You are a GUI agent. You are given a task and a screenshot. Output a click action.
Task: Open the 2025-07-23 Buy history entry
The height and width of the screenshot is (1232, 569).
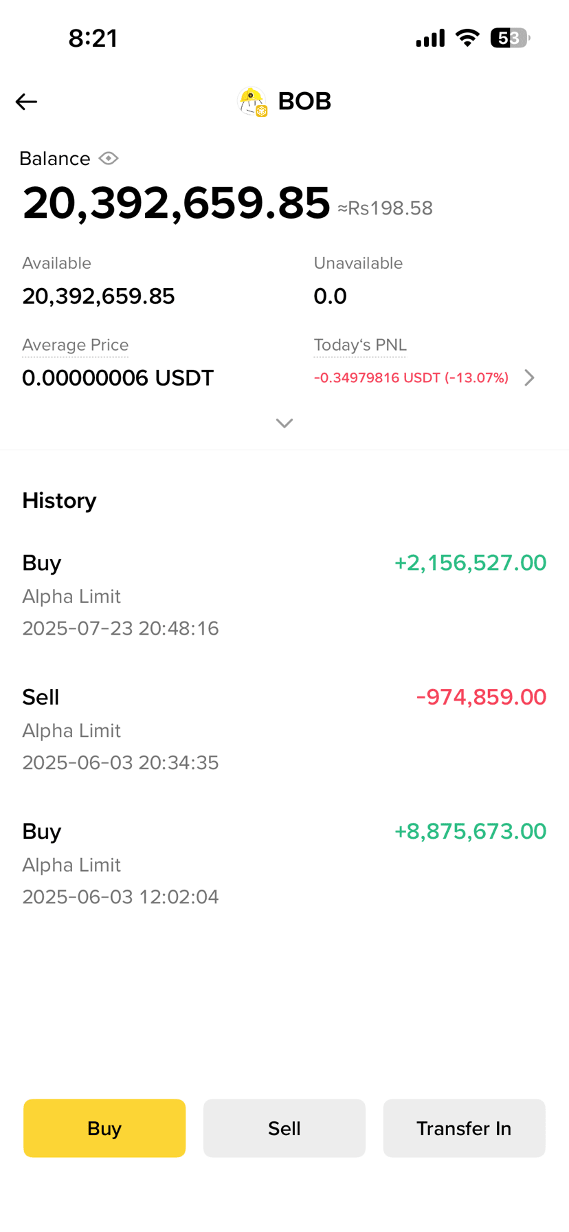[x=284, y=595]
